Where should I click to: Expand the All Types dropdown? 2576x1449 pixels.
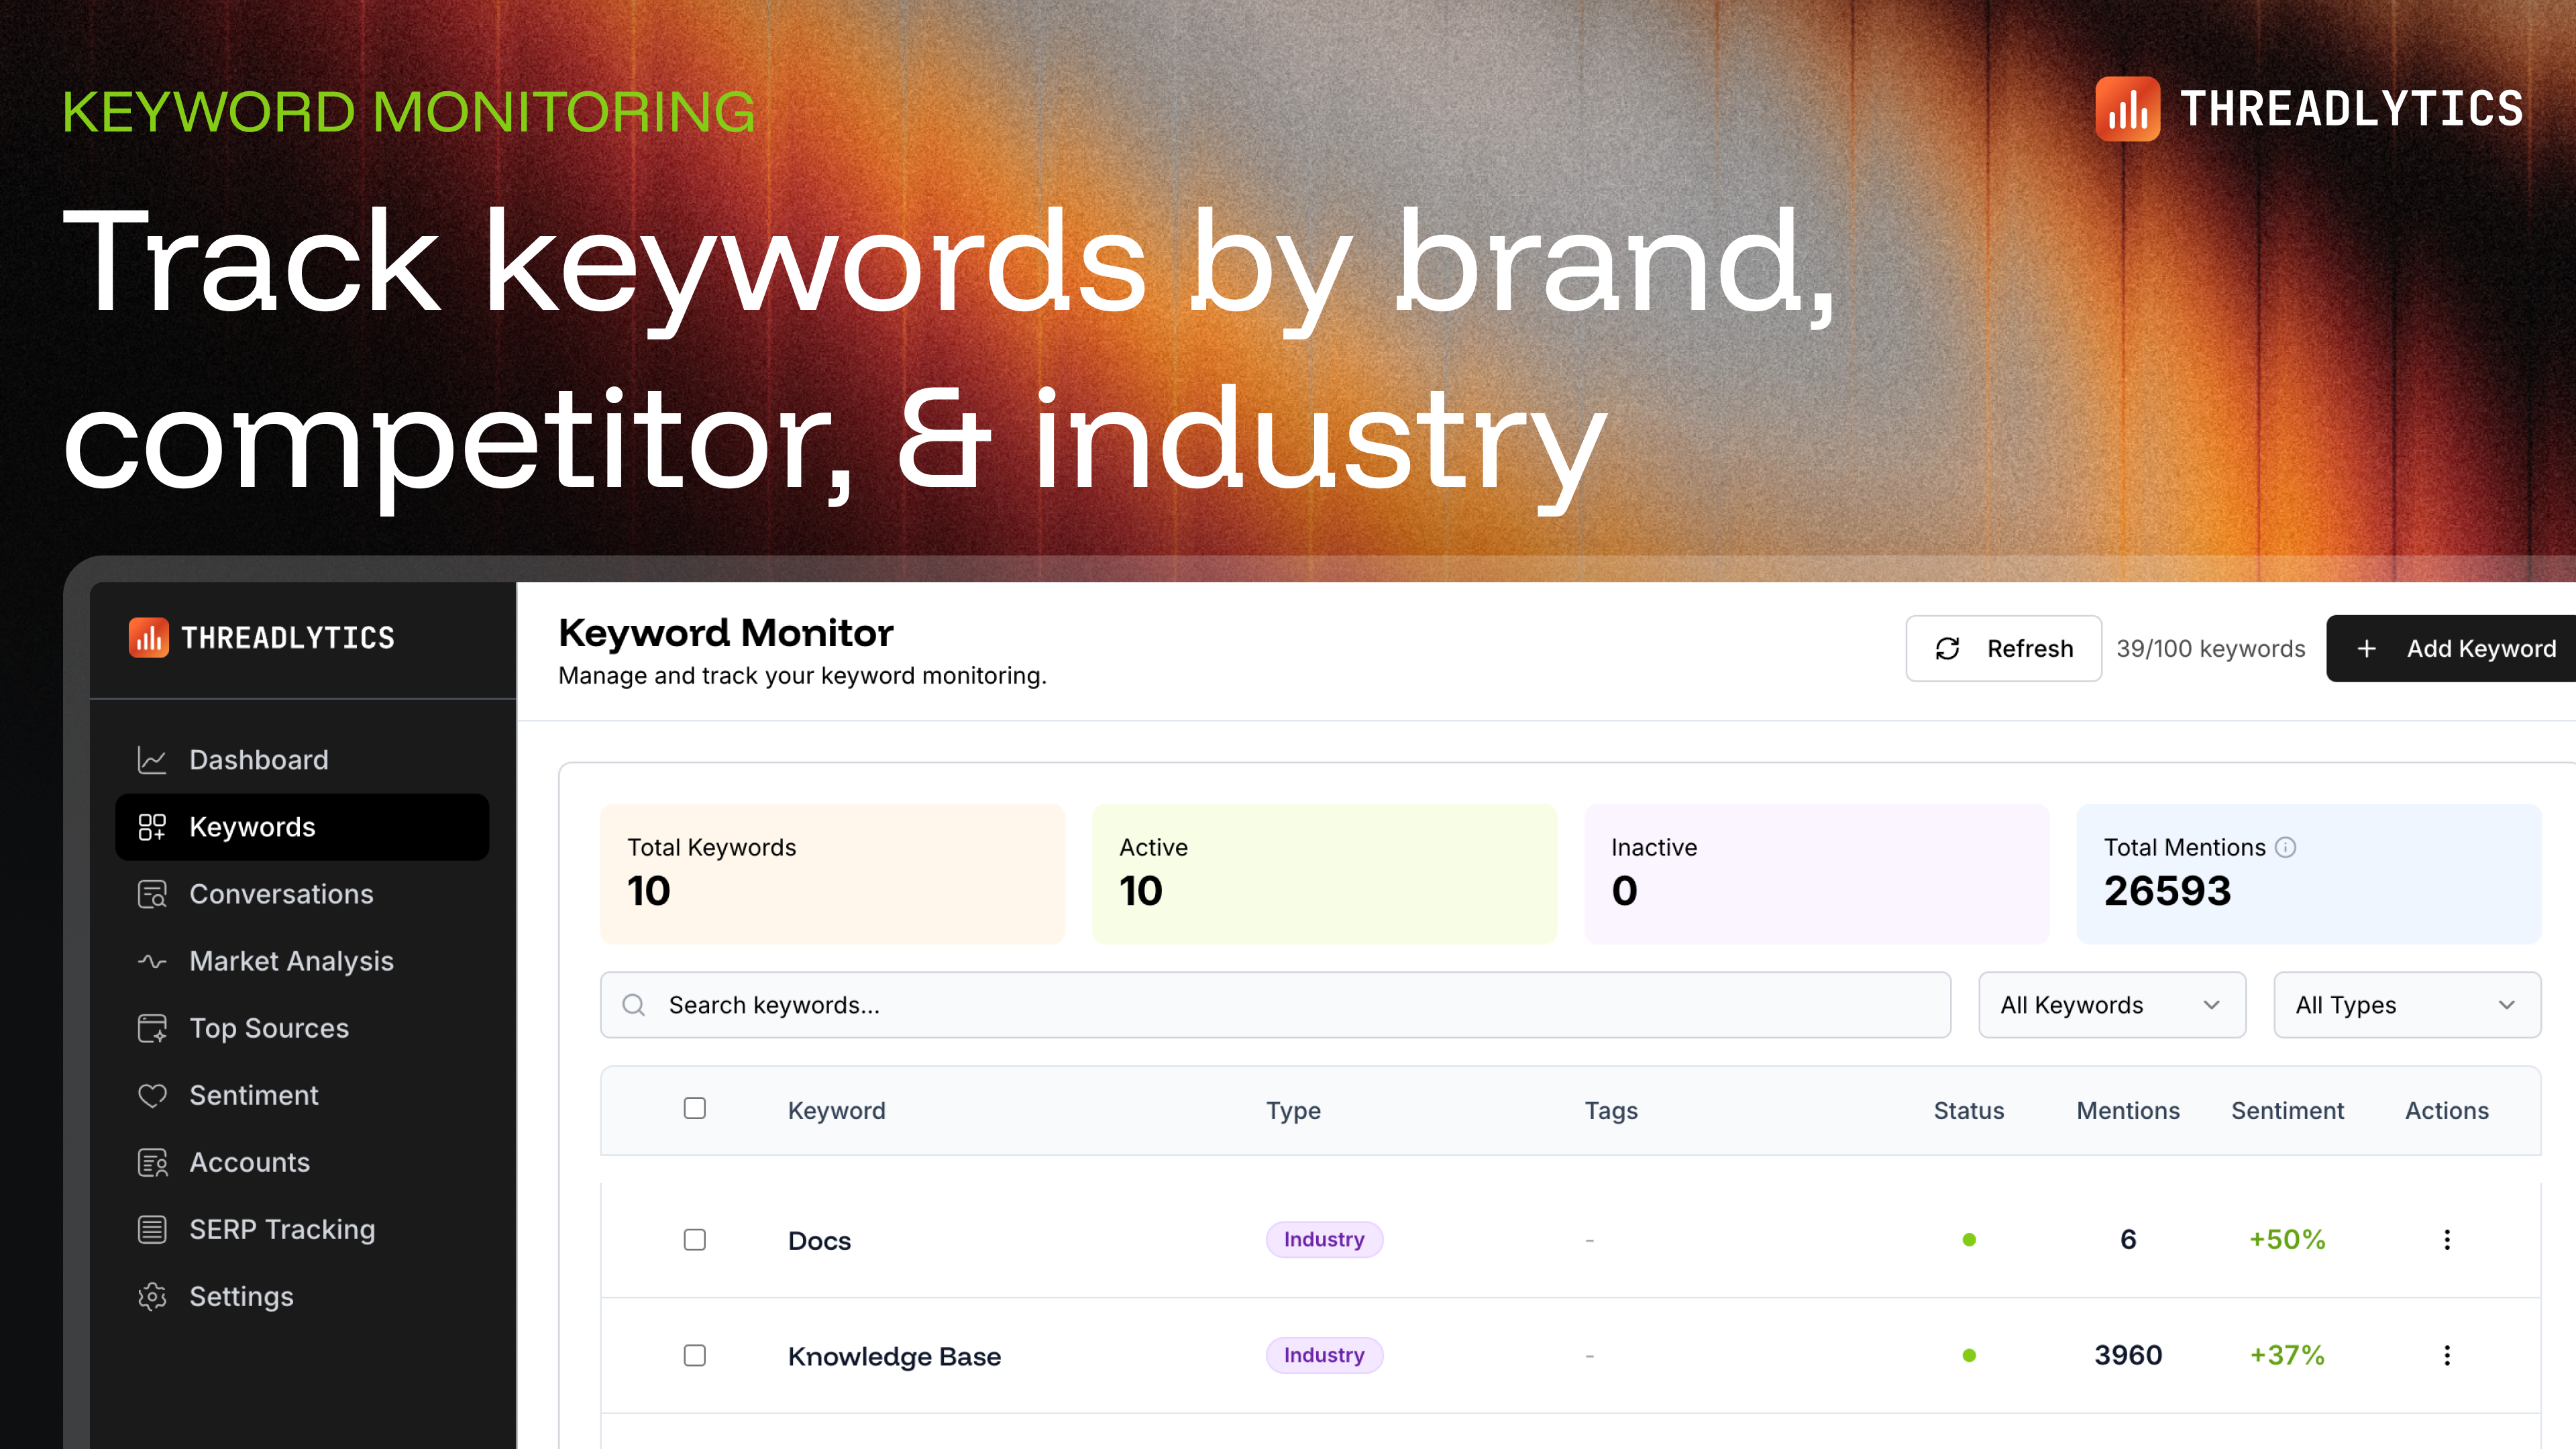(2406, 1005)
